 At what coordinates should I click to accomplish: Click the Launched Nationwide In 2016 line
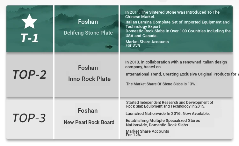[x=168, y=113]
